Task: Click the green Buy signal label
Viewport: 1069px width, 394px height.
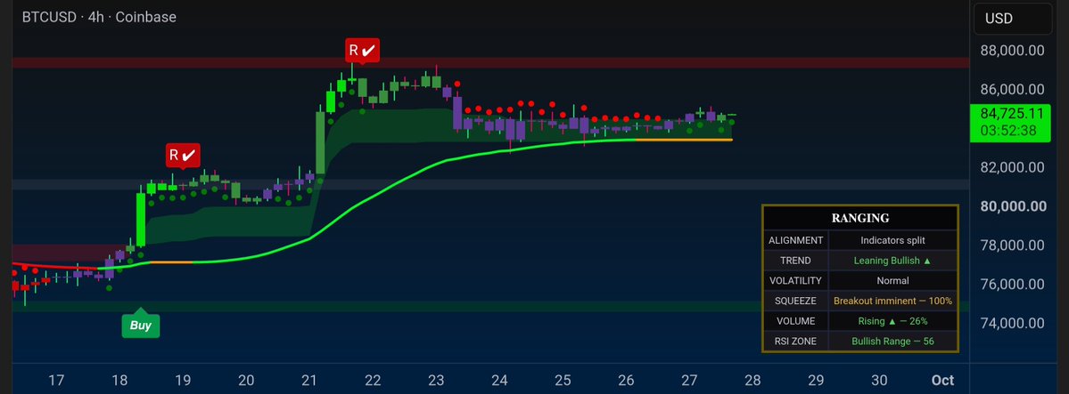Action: coord(141,326)
